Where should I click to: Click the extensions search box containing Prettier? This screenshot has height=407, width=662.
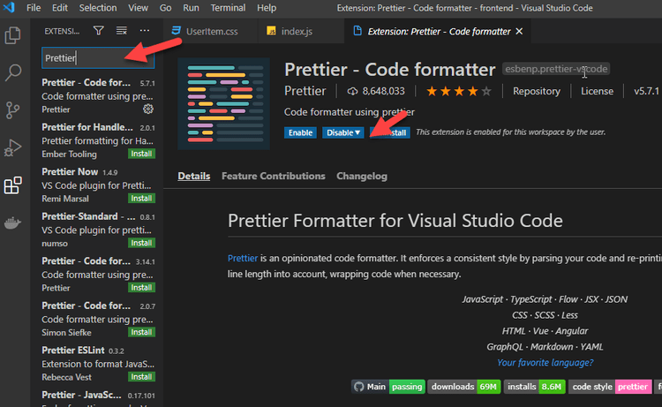98,58
